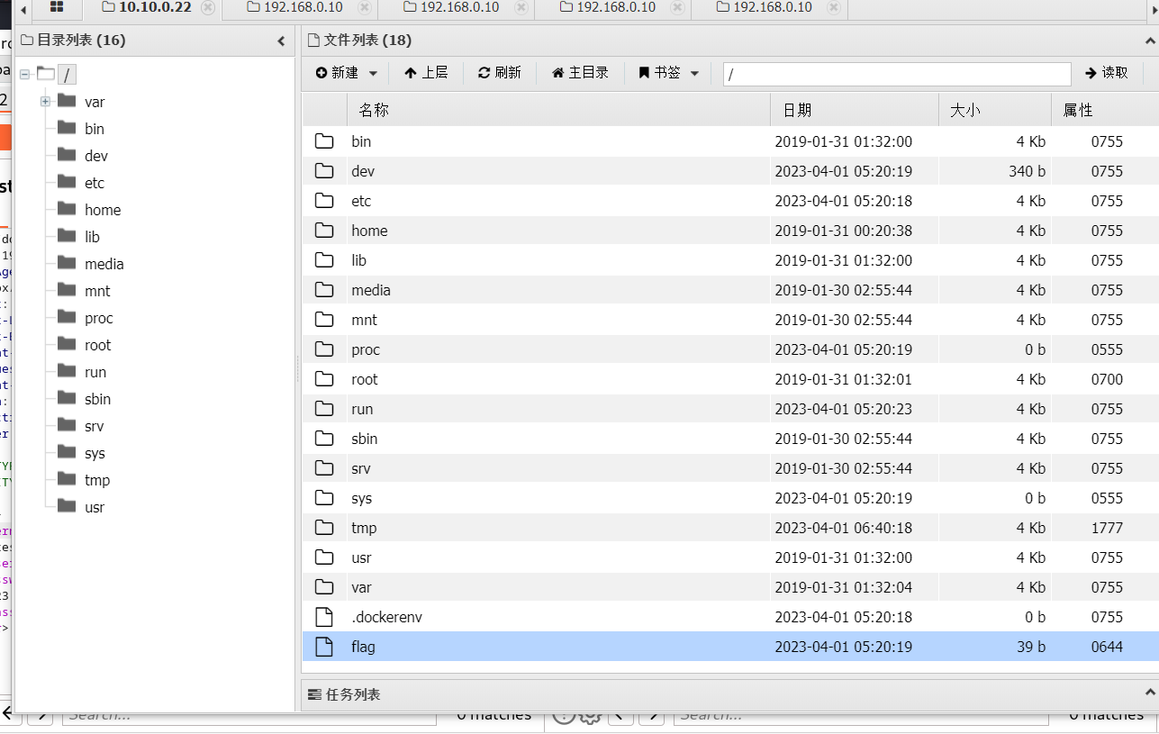
Task: Go up with the 上层 button
Action: (x=426, y=73)
